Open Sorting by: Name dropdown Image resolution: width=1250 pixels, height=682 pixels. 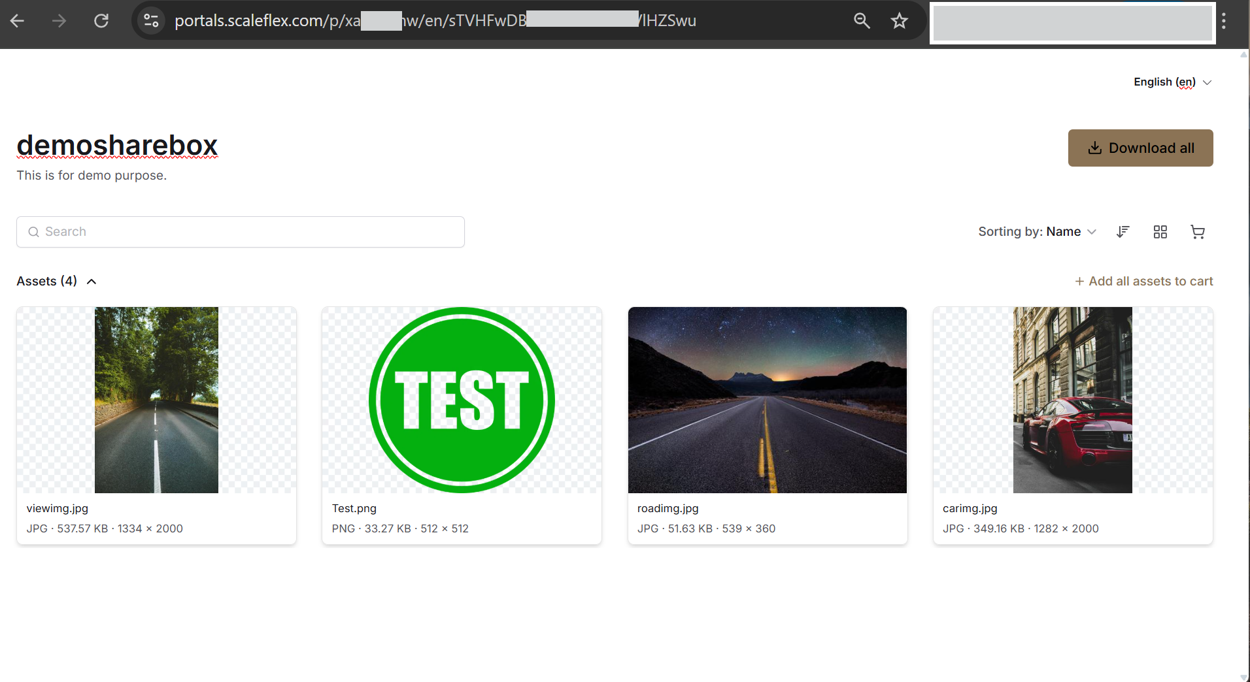[1037, 232]
